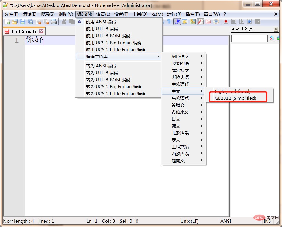282x227 pixels.
Task: Open Folder as Workspace toolbar icon
Action: pos(208,22)
